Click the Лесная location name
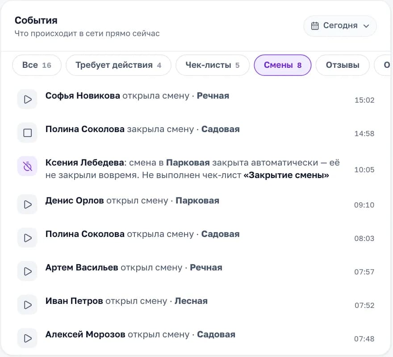The height and width of the screenshot is (357, 393). [x=191, y=301]
